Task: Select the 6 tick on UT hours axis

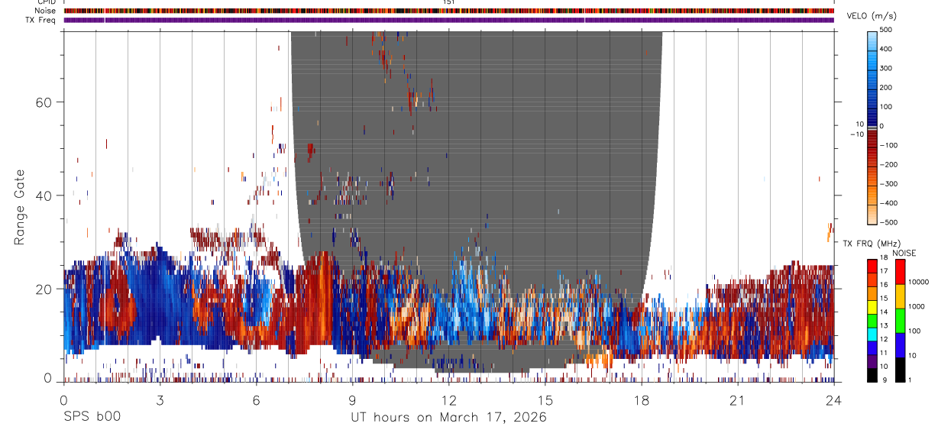Action: 256,400
